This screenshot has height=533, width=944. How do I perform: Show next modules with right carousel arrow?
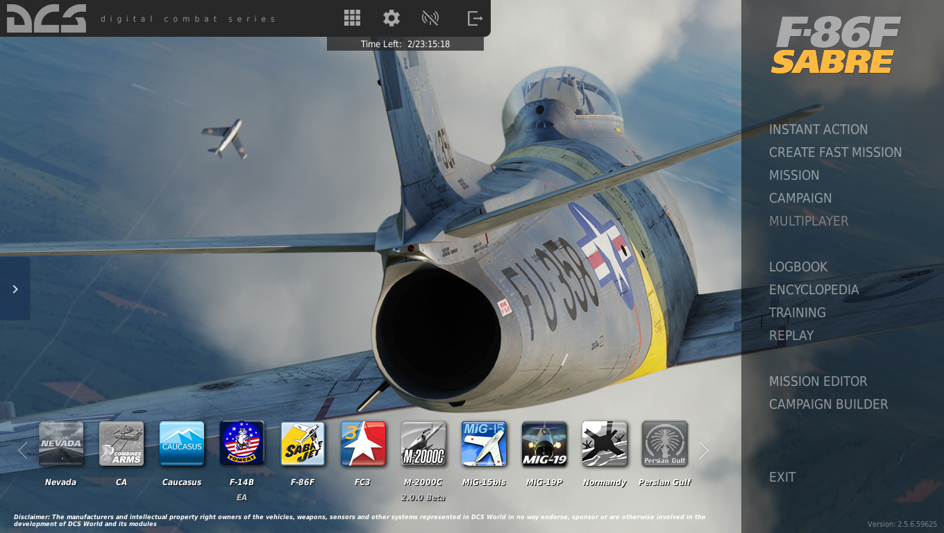[x=704, y=450]
